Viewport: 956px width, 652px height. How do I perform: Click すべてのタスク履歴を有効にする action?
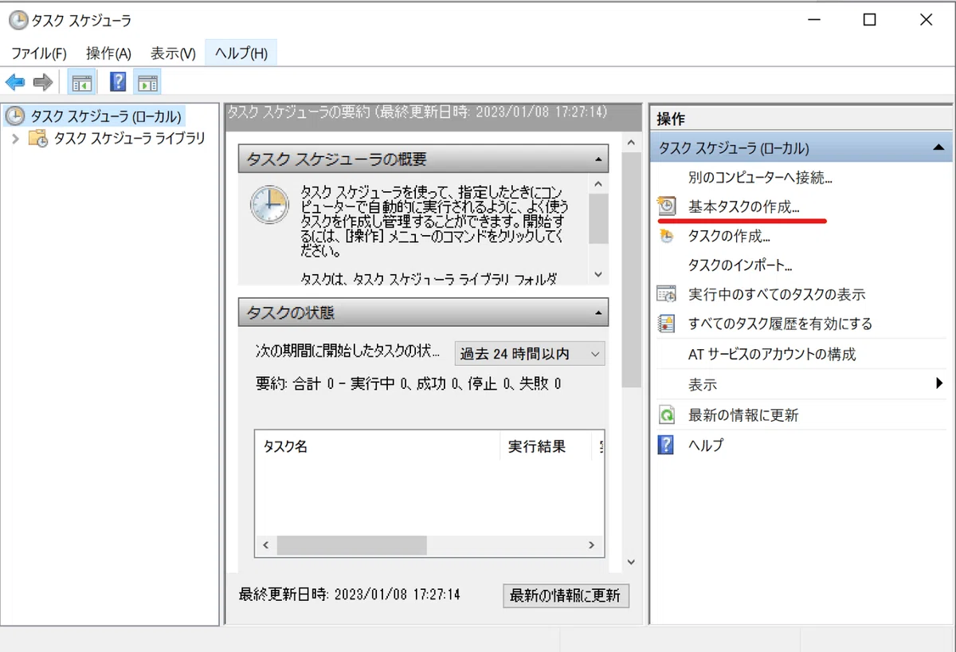click(x=780, y=324)
